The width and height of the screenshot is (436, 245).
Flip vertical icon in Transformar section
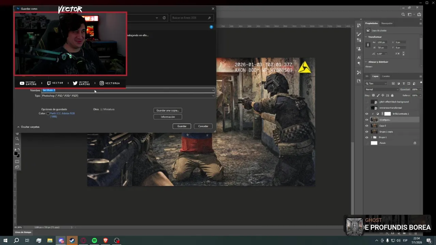click(404, 53)
